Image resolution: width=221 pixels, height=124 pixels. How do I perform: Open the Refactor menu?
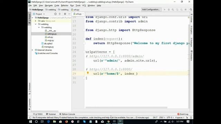pos(65,6)
